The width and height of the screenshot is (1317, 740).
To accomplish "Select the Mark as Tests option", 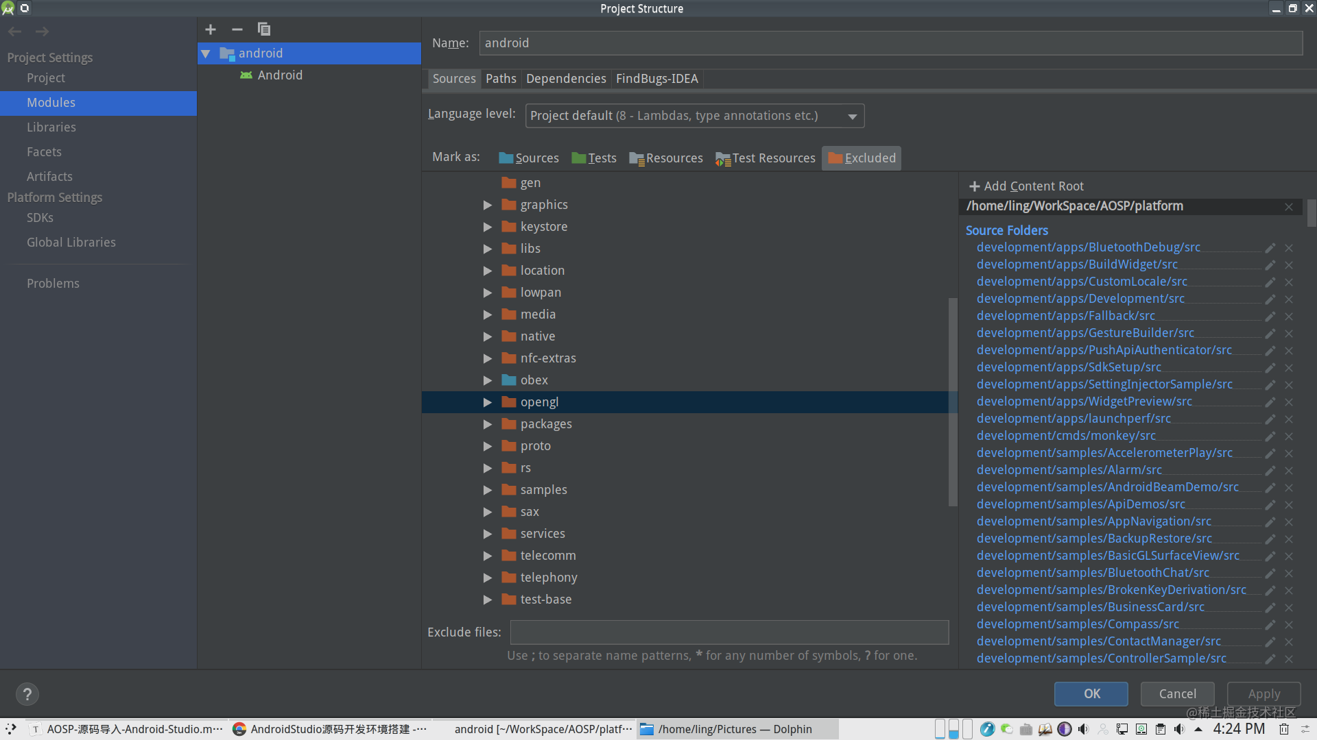I will tap(594, 158).
